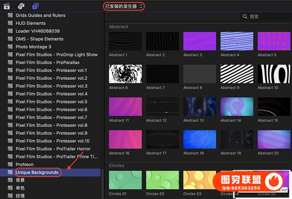
Task: Click the icon beside HUD Elements
Action: (x=10, y=23)
